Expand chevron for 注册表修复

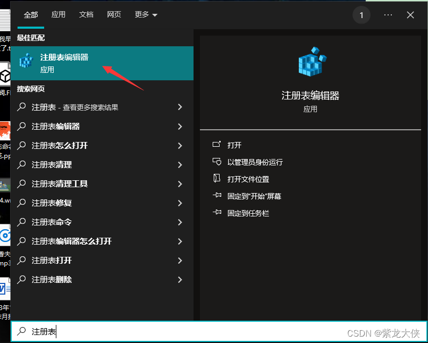[x=180, y=203]
